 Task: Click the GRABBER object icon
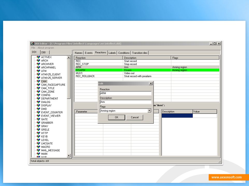tap(38, 123)
